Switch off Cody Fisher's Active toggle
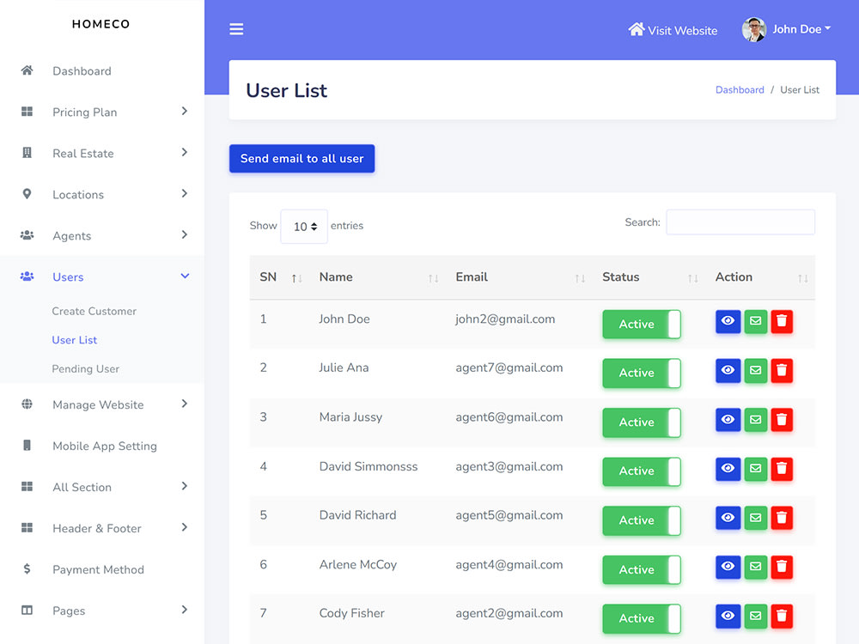This screenshot has width=859, height=644. tap(642, 618)
